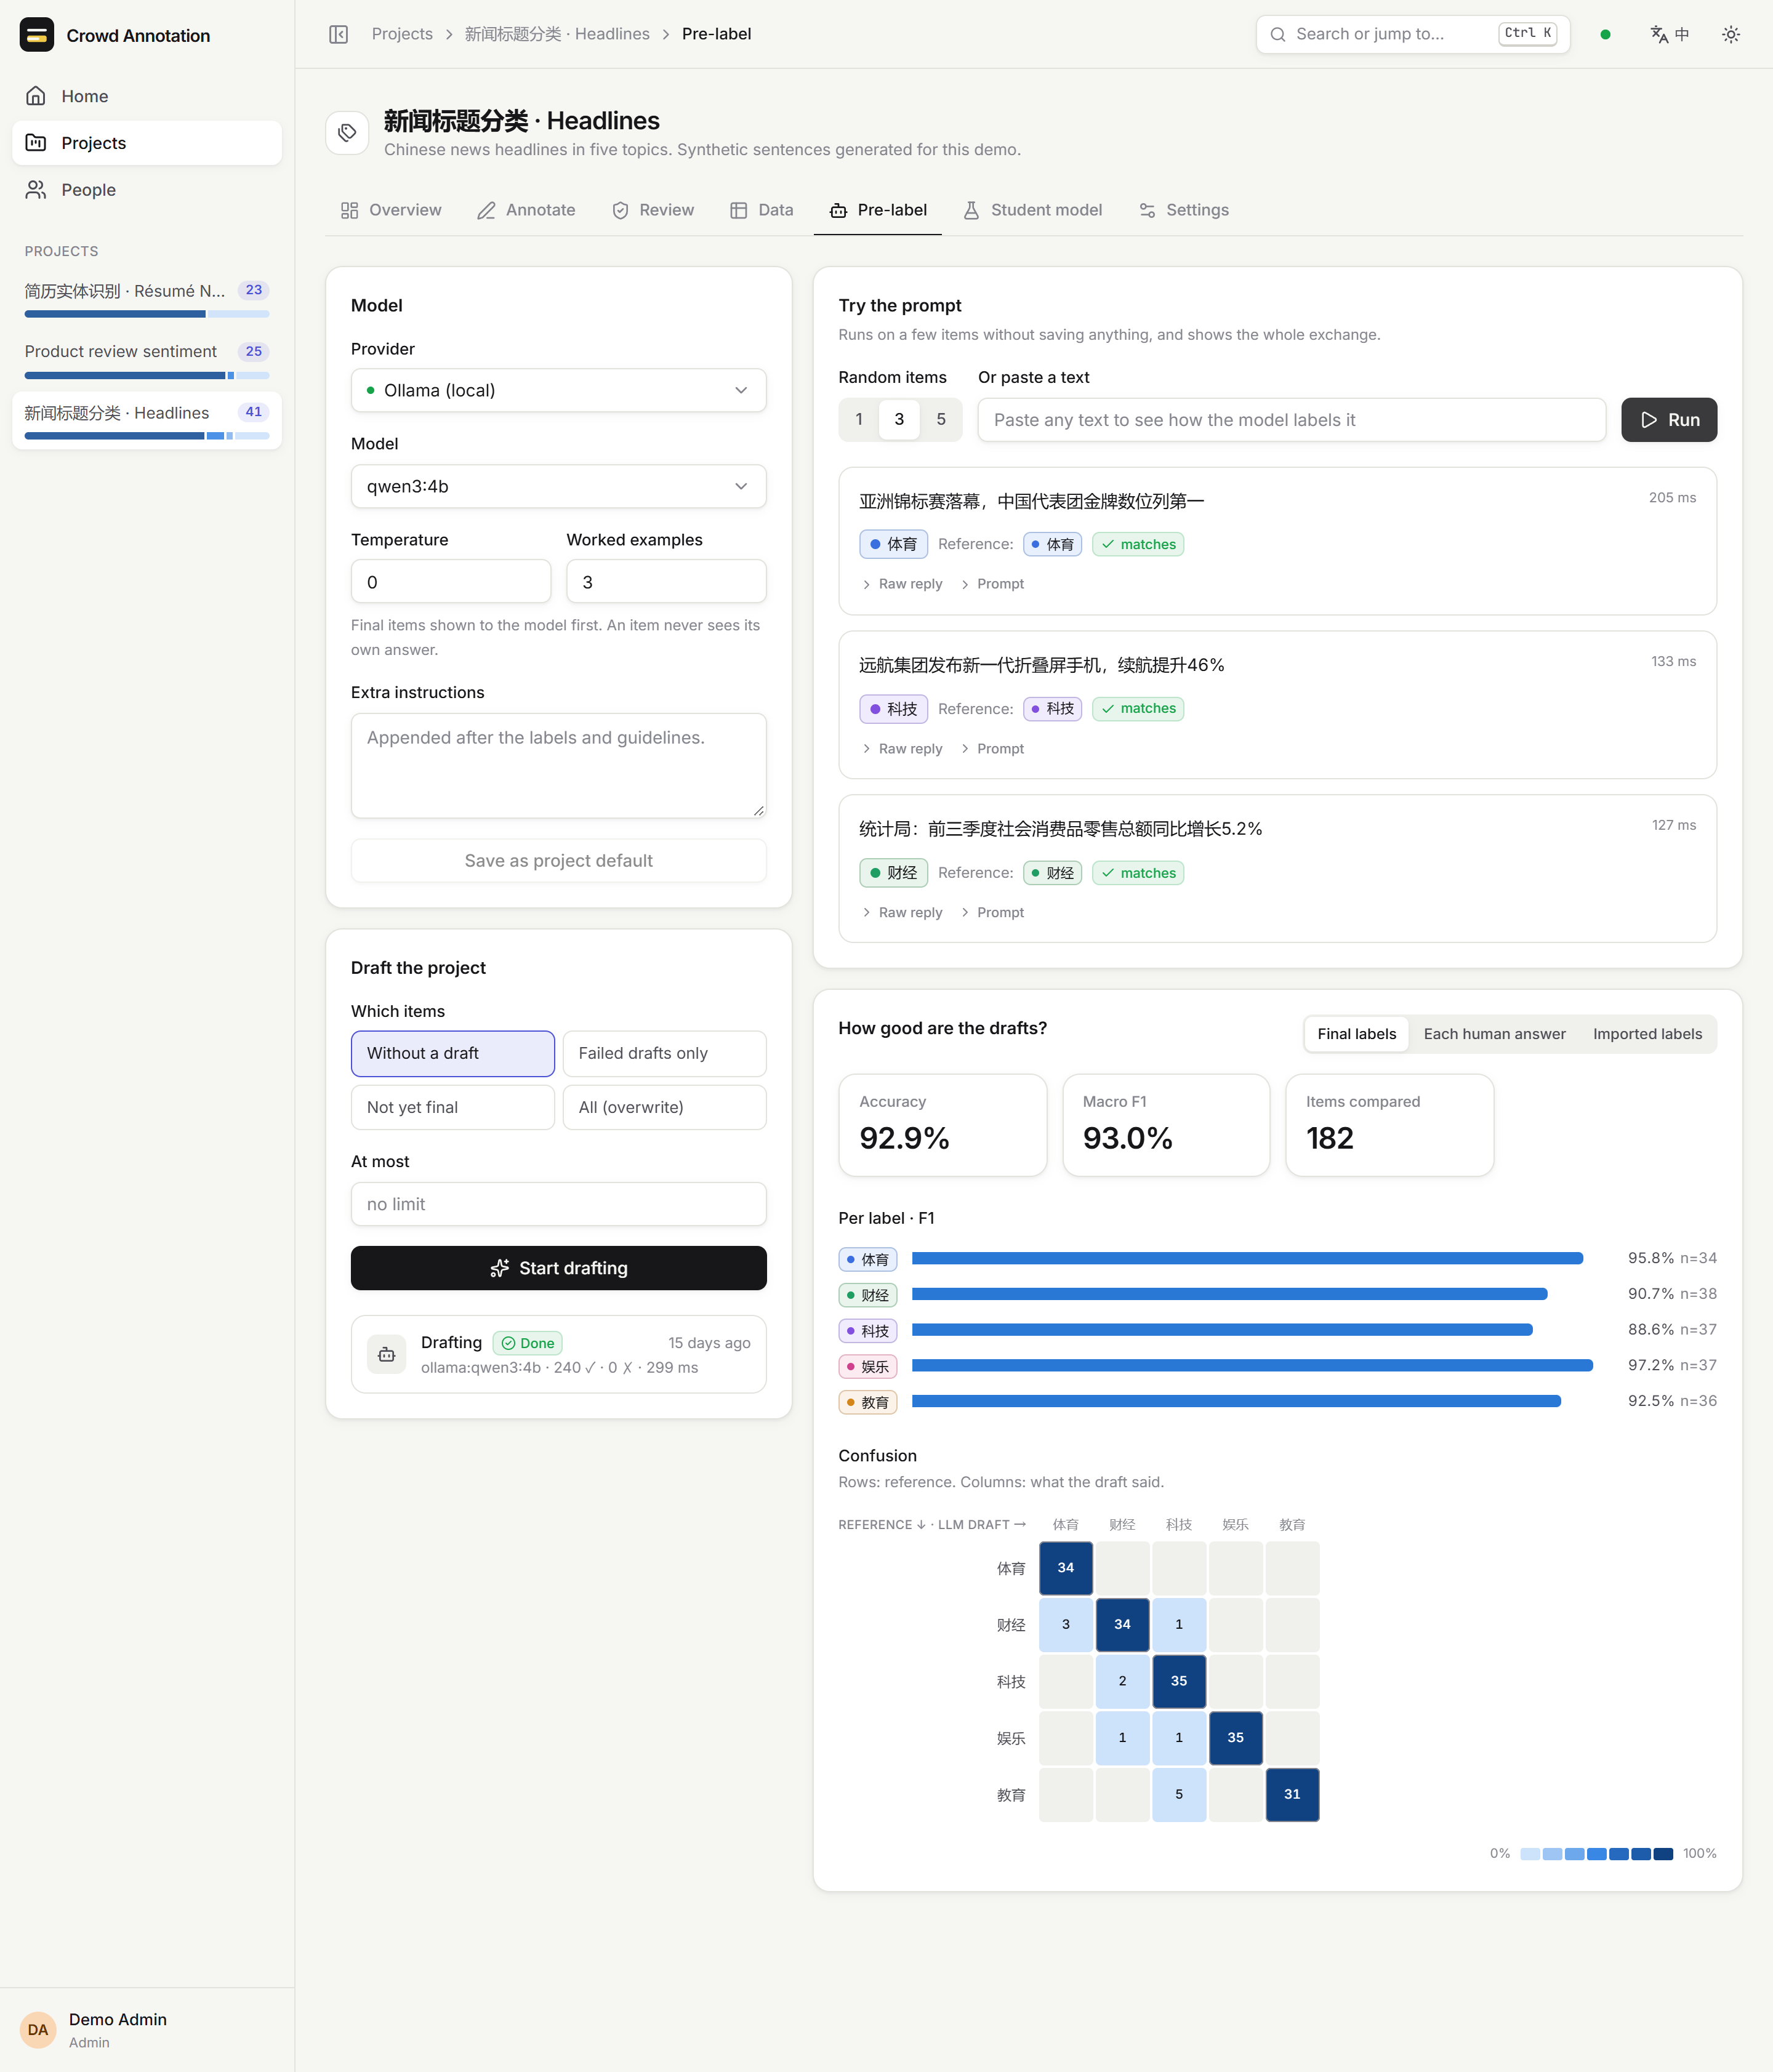
Task: Click the robot icon in Drafting job
Action: tap(387, 1355)
